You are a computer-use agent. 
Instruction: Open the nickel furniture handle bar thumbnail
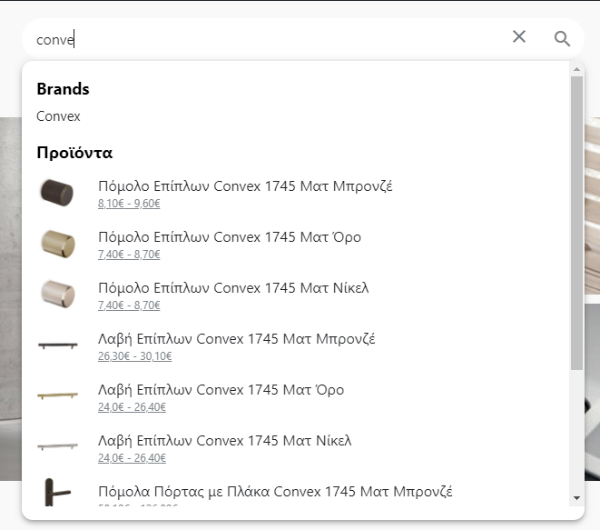coord(58,446)
